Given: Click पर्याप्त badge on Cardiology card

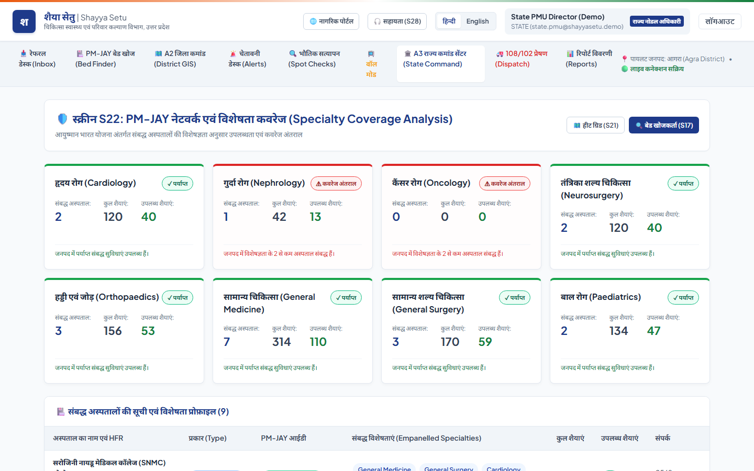Looking at the screenshot, I should coord(178,184).
